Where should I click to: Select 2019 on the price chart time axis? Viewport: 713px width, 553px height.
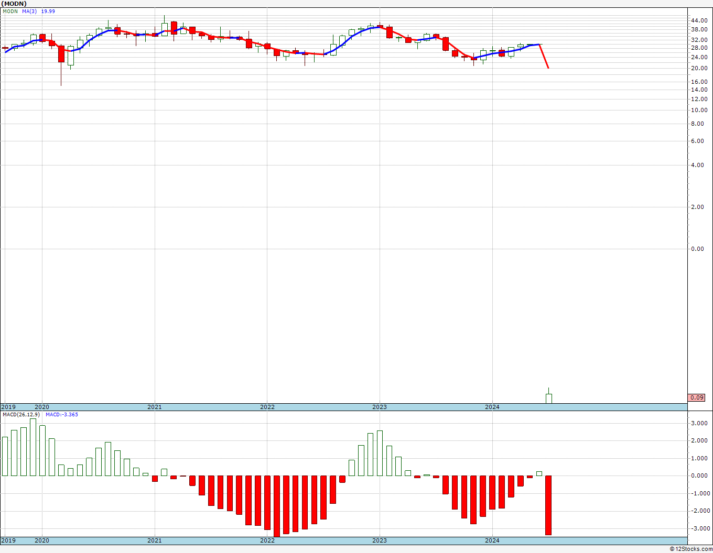tap(8, 407)
